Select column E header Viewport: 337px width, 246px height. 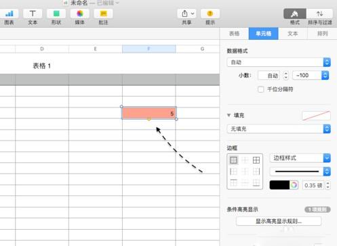[96, 49]
